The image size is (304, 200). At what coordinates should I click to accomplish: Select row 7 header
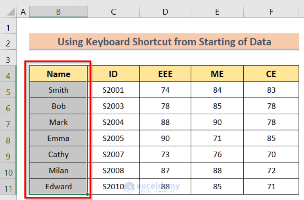[8, 122]
